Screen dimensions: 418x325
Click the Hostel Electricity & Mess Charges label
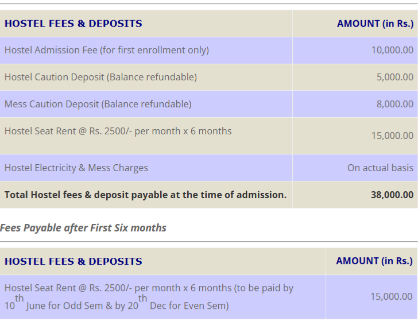[x=76, y=168]
